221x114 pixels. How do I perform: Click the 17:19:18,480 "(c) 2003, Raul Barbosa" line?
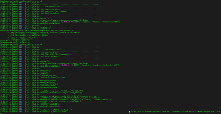point(31,10)
